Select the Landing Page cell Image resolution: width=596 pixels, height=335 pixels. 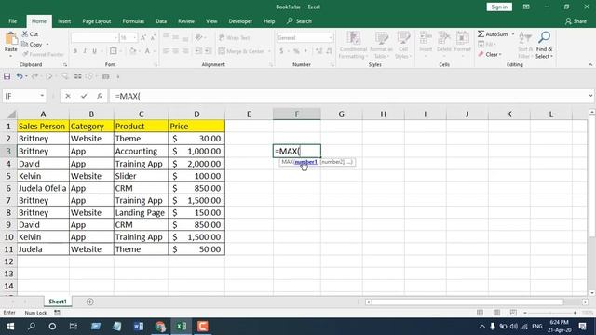pyautogui.click(x=141, y=212)
